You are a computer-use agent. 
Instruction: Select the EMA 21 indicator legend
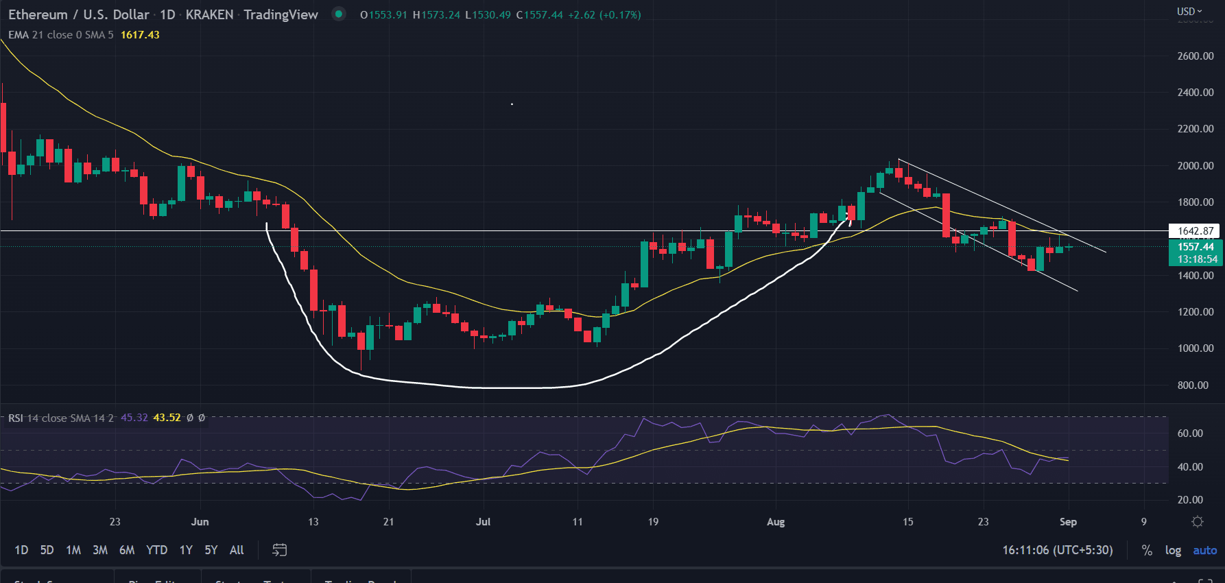[60, 35]
